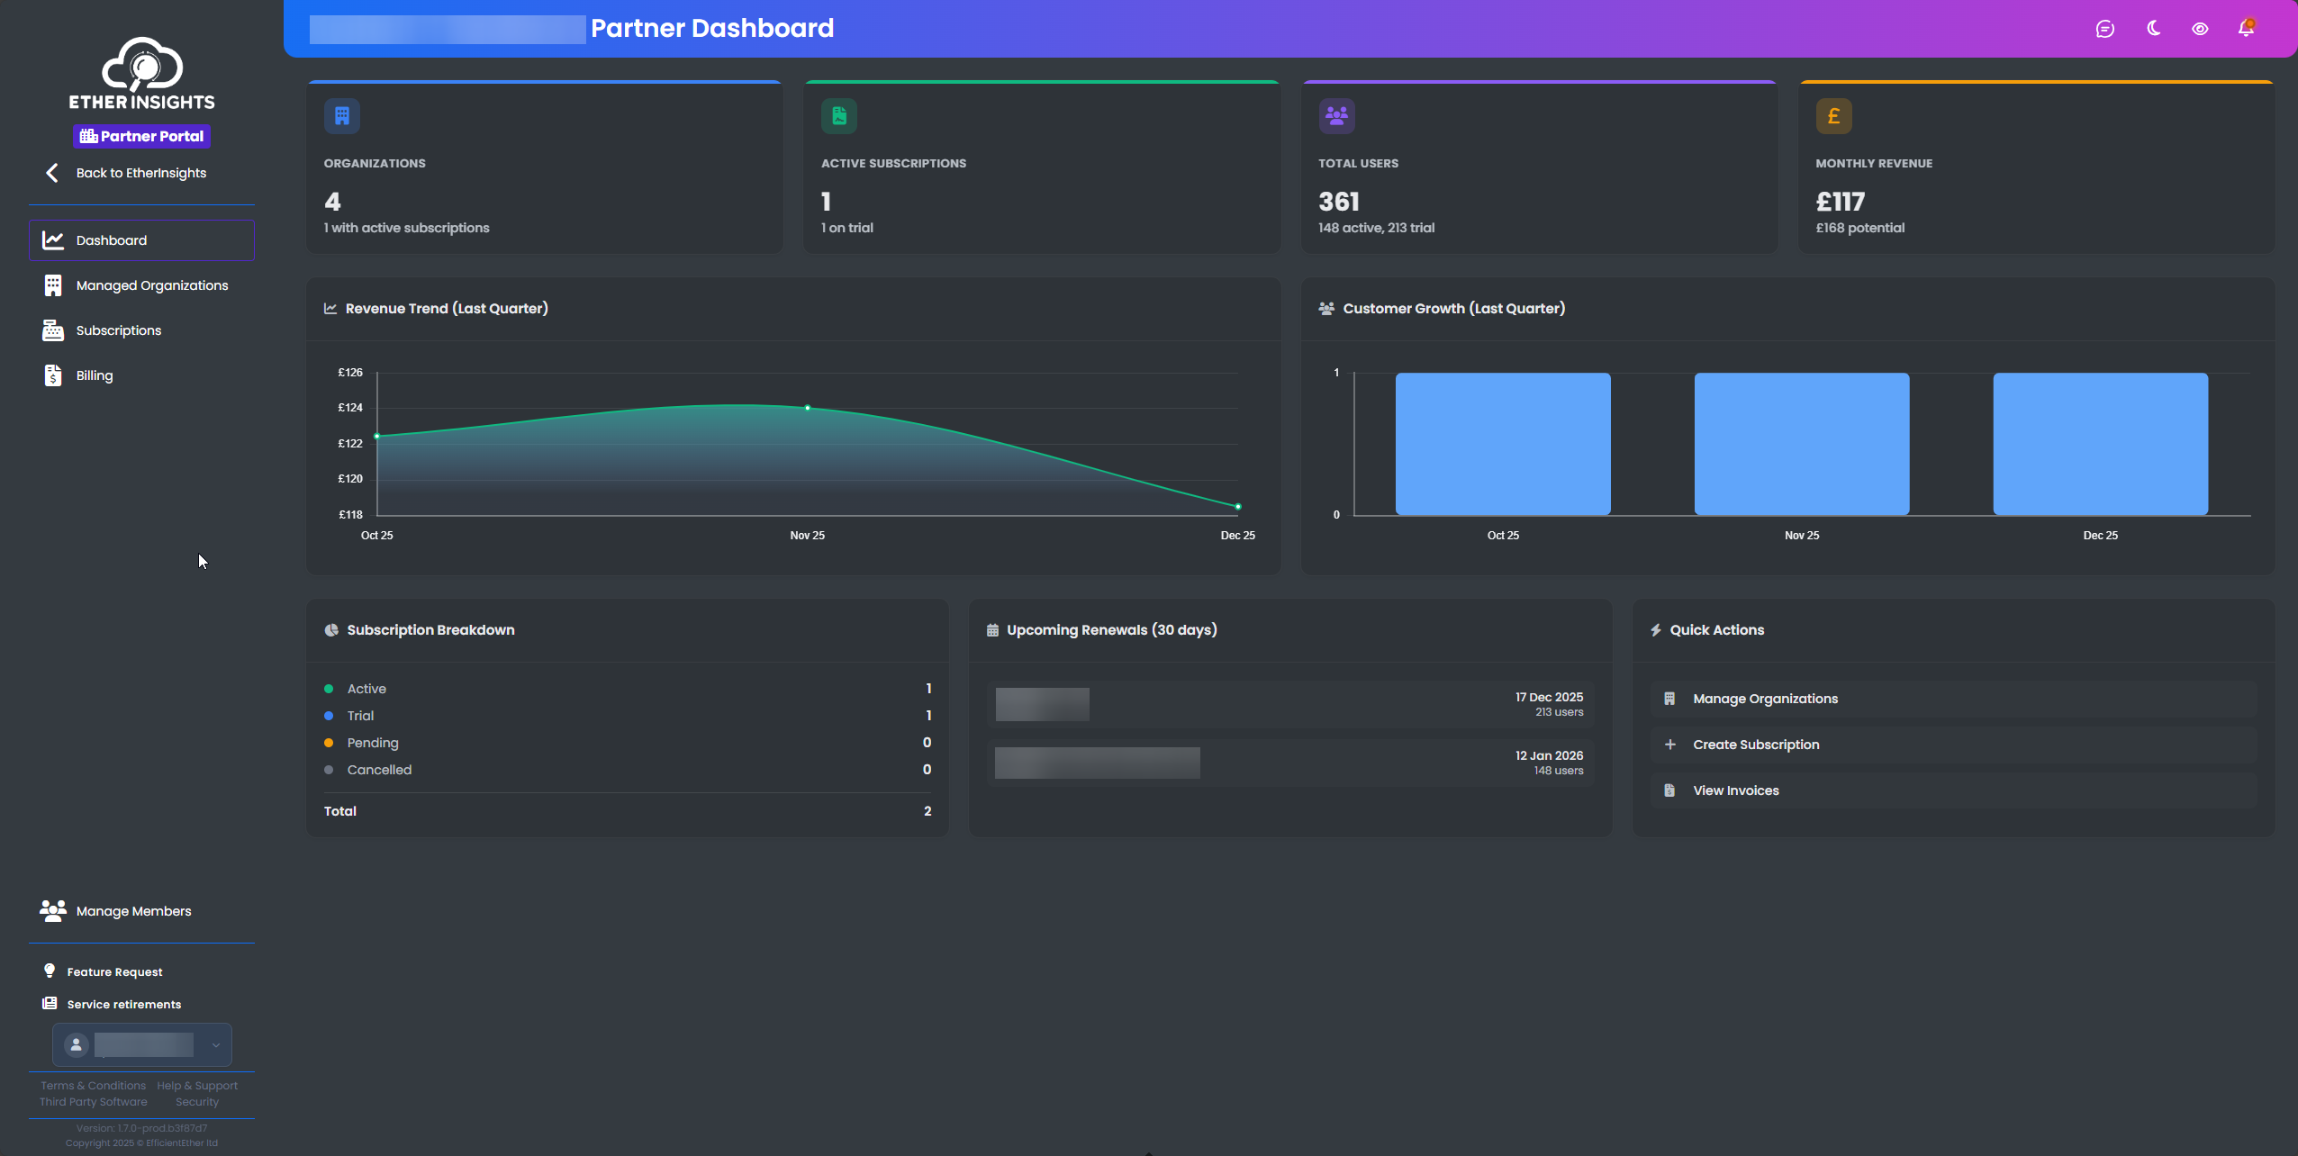Click the building icon beside Manage Organizations
Image resolution: width=2298 pixels, height=1156 pixels.
pyautogui.click(x=1669, y=699)
